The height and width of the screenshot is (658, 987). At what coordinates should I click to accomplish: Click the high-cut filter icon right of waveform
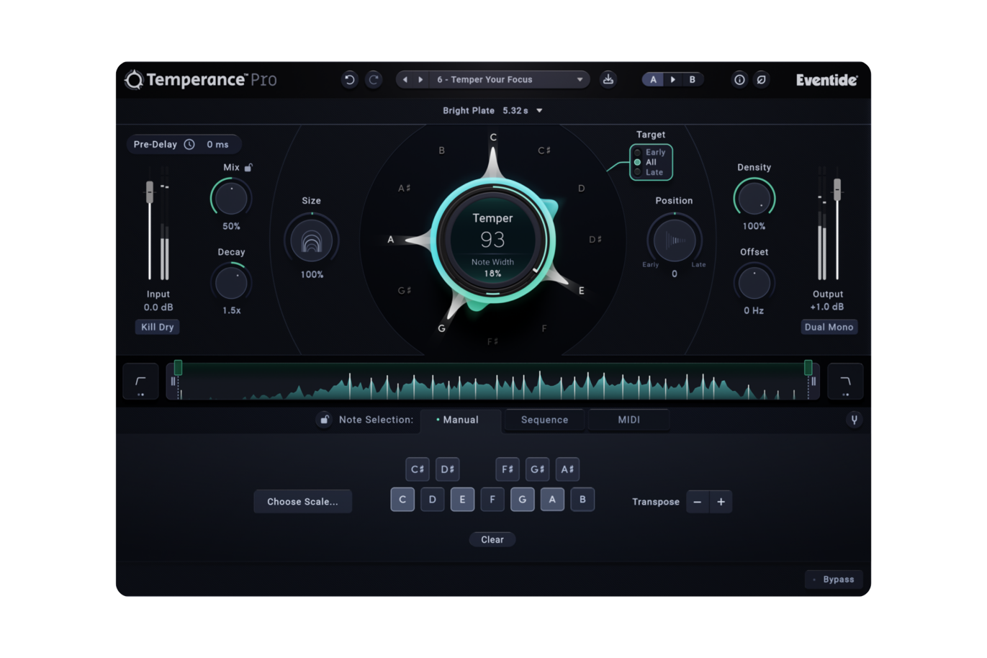[845, 382]
